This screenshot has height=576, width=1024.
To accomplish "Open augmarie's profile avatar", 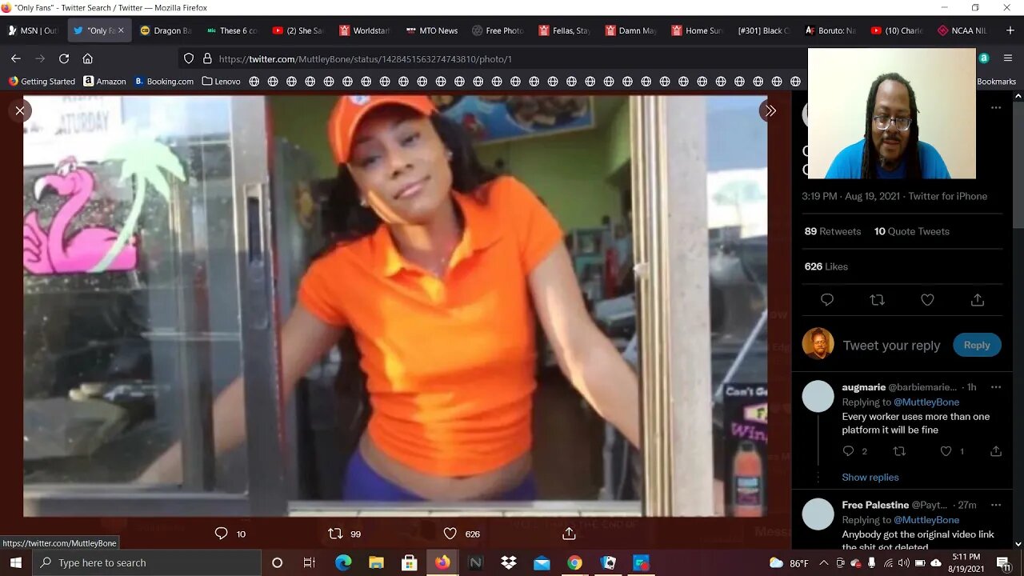I will 818,396.
